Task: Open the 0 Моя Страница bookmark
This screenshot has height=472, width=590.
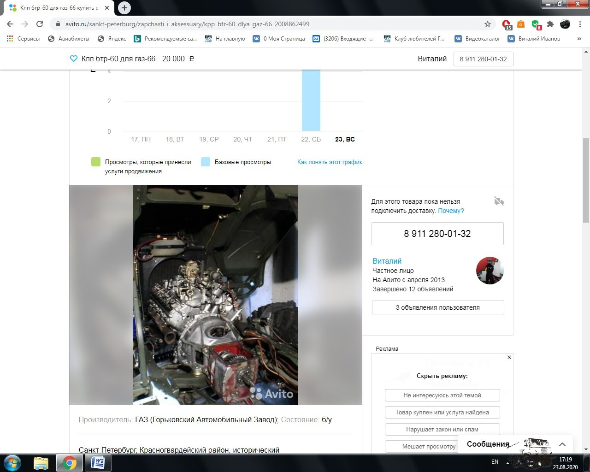Action: coord(279,39)
